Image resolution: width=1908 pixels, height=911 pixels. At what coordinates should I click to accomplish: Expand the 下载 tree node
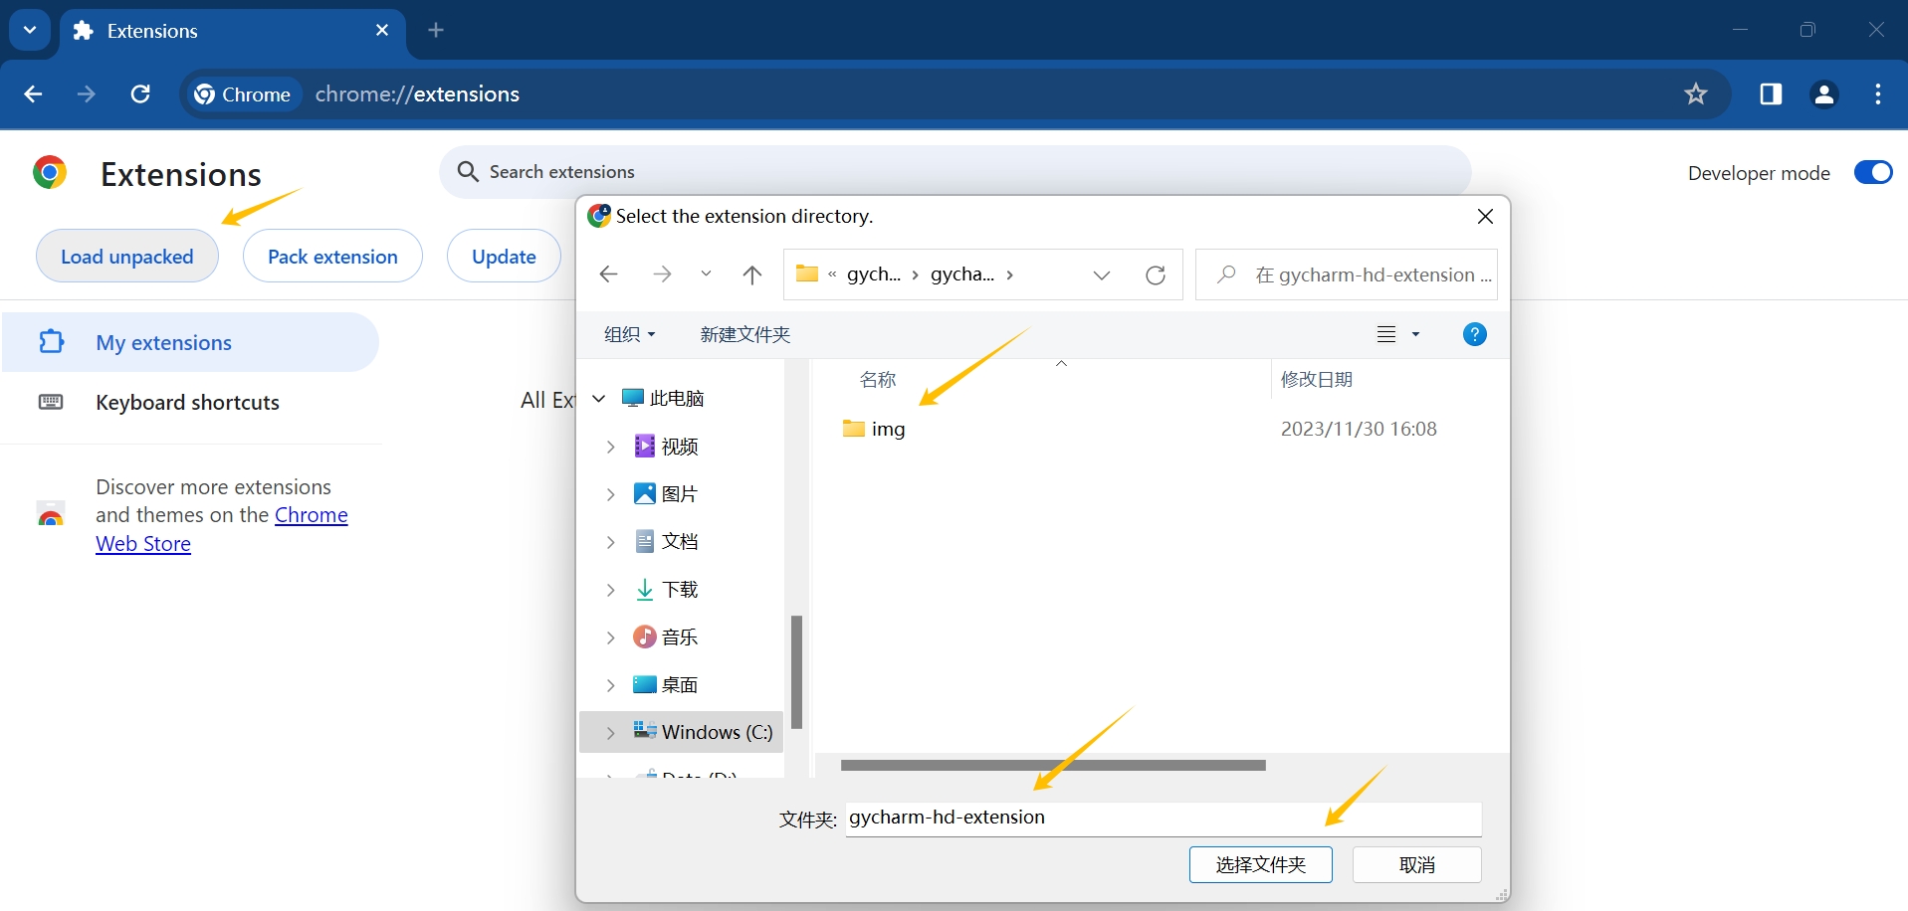[x=611, y=590]
